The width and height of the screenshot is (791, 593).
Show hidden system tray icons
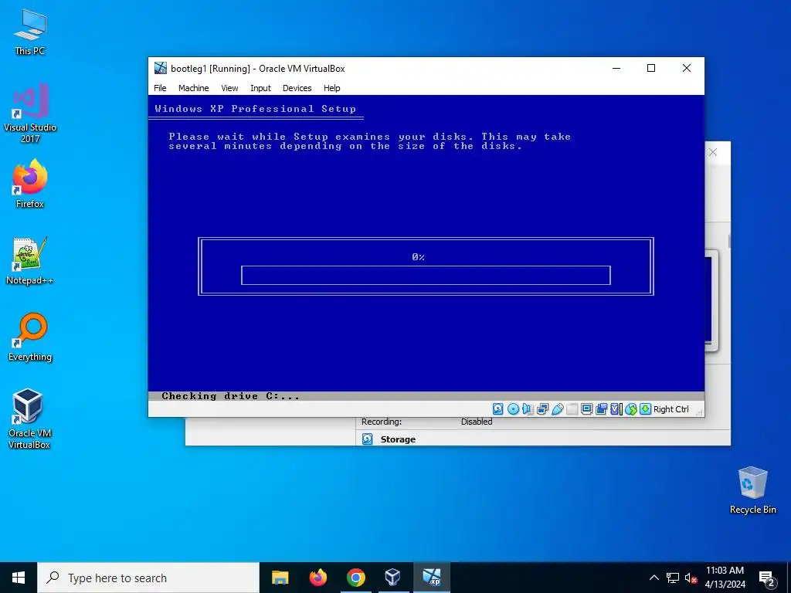pyautogui.click(x=654, y=578)
